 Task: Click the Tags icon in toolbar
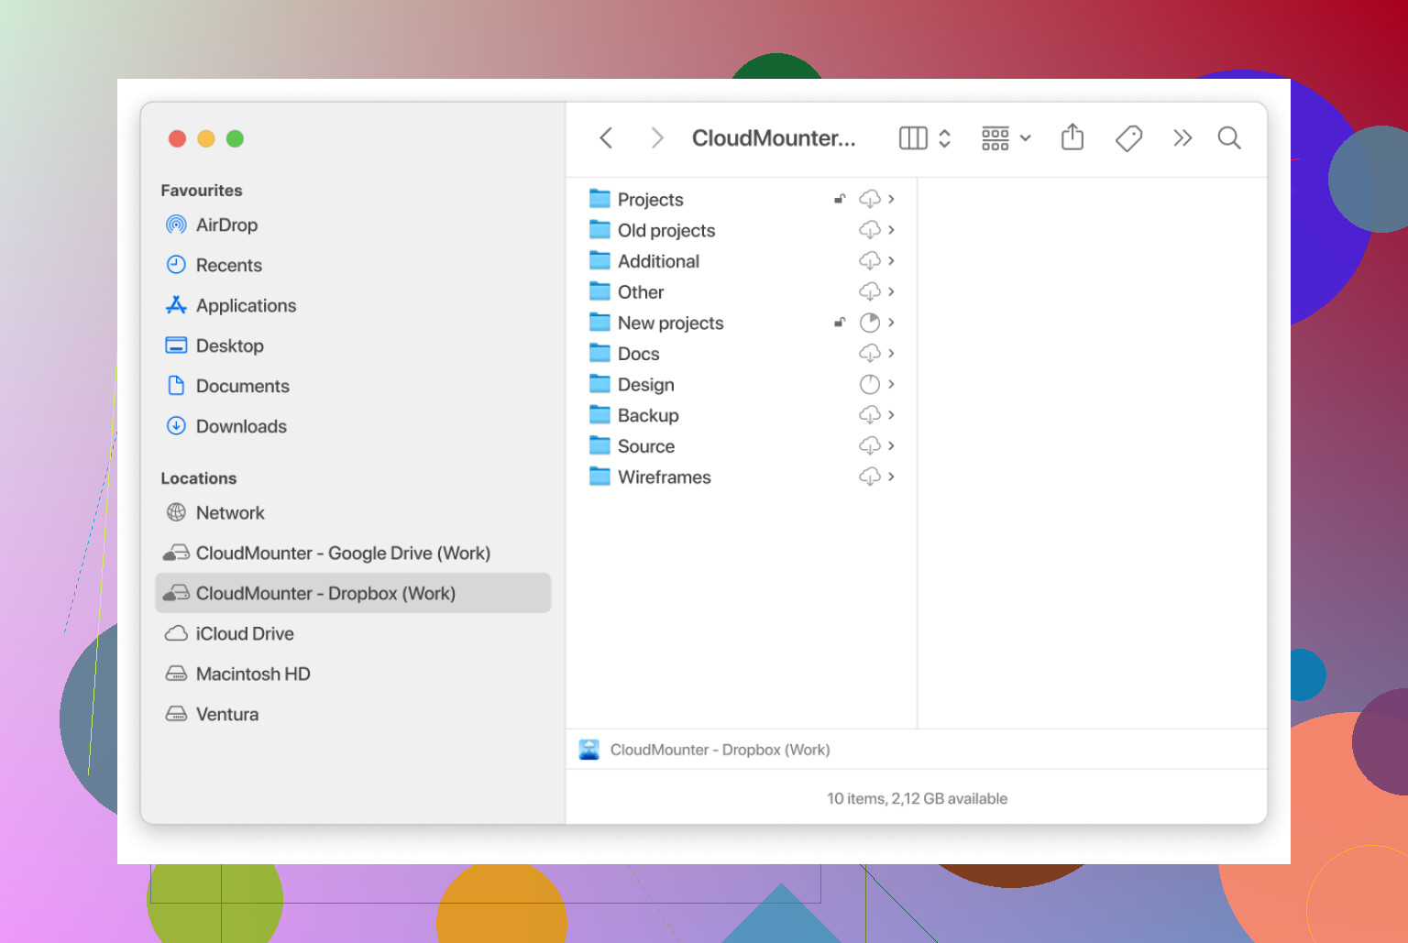point(1128,138)
